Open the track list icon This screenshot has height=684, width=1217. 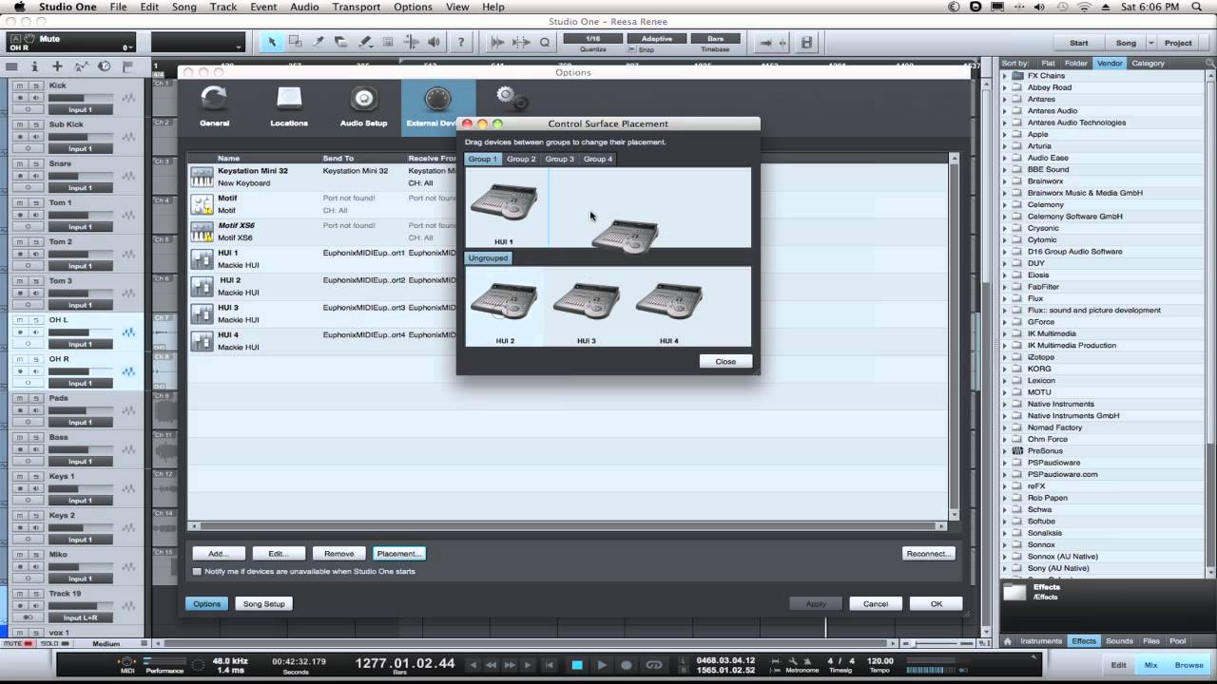point(12,66)
